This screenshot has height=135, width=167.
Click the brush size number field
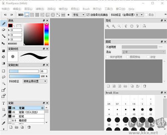[x=43, y=71]
